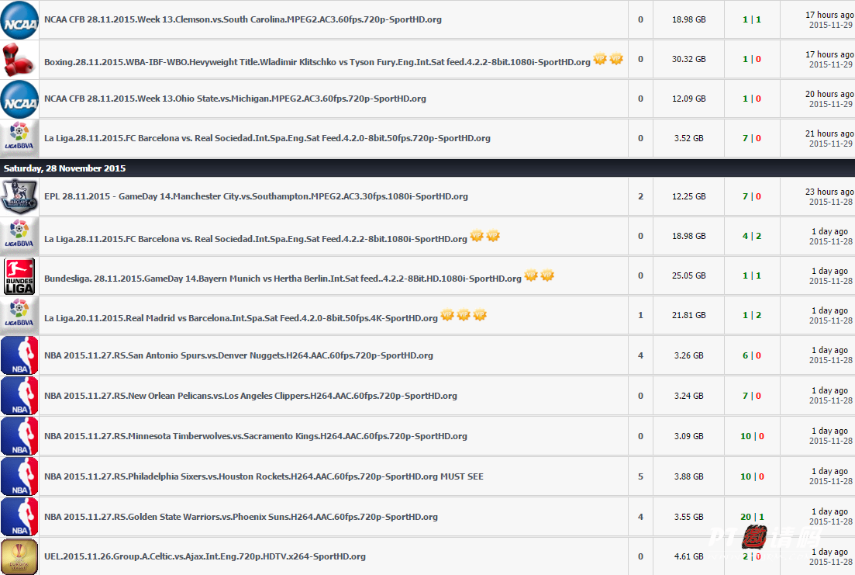
Task: Click the 30.32 GB size of the Boxing row
Action: [688, 59]
